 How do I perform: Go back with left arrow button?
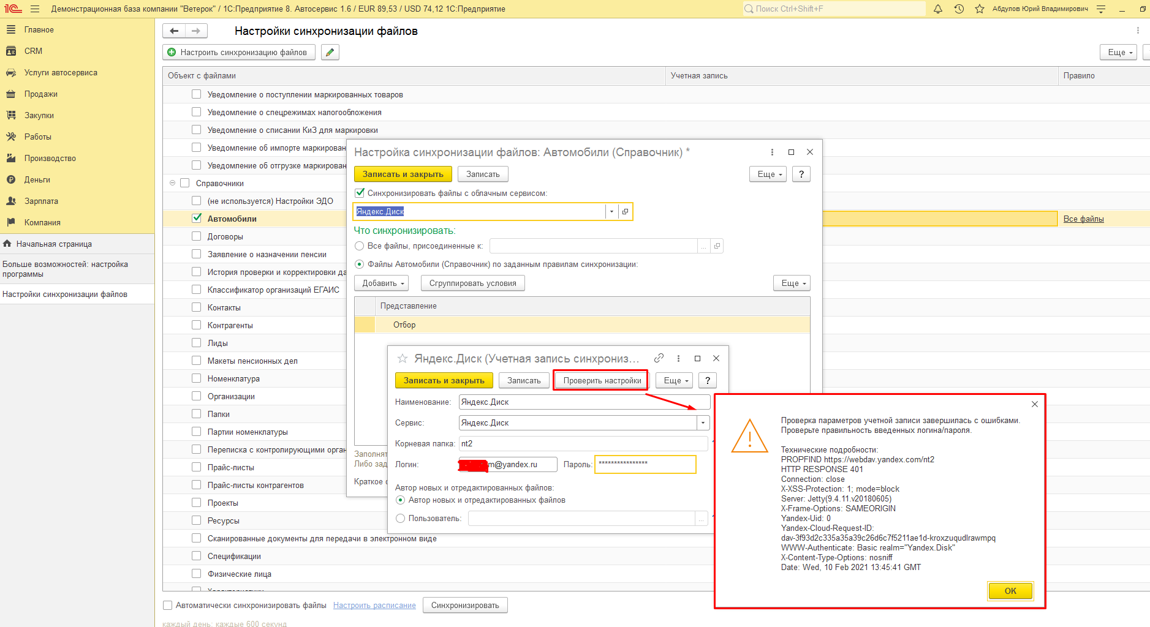pos(174,31)
